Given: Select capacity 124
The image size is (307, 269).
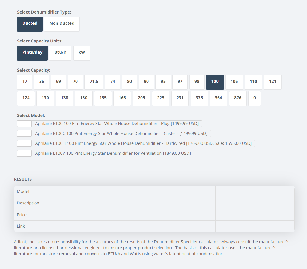Looking at the screenshot, I should 26,98.
